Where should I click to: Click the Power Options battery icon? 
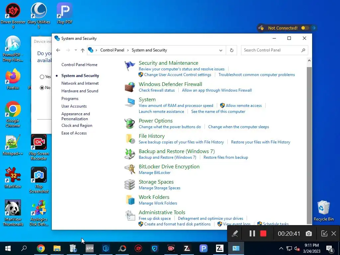[x=130, y=124]
